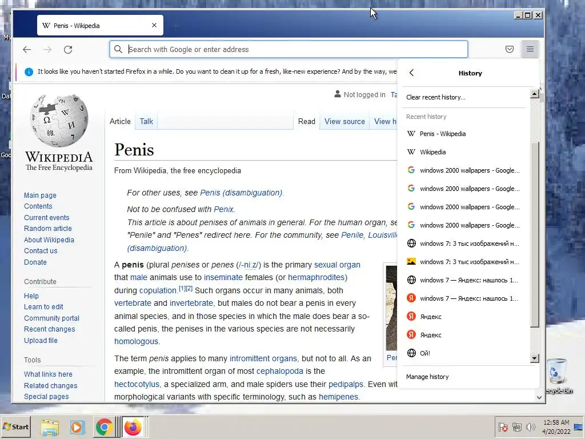Open Current events sidebar link
The image size is (585, 439).
click(x=47, y=217)
